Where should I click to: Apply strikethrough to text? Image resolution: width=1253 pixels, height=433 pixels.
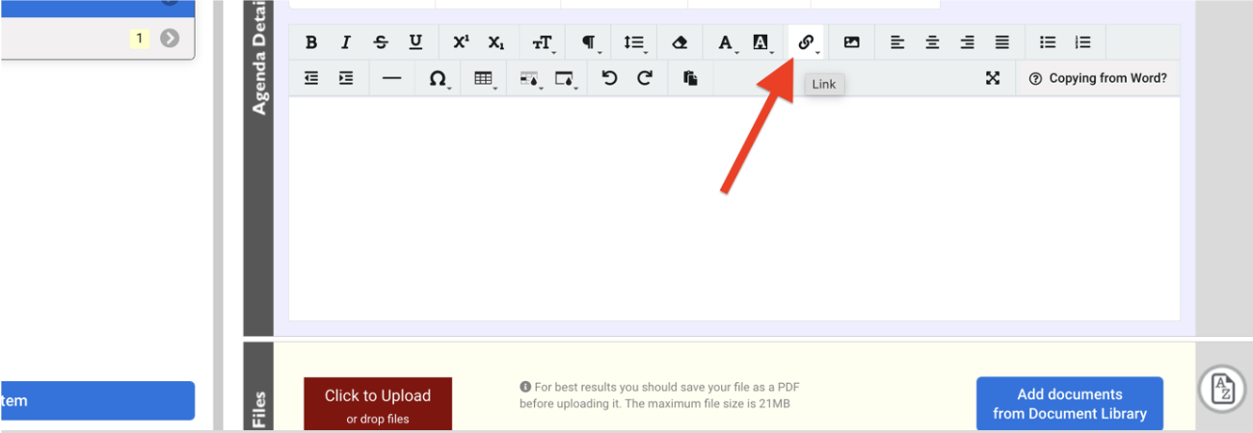tap(381, 42)
